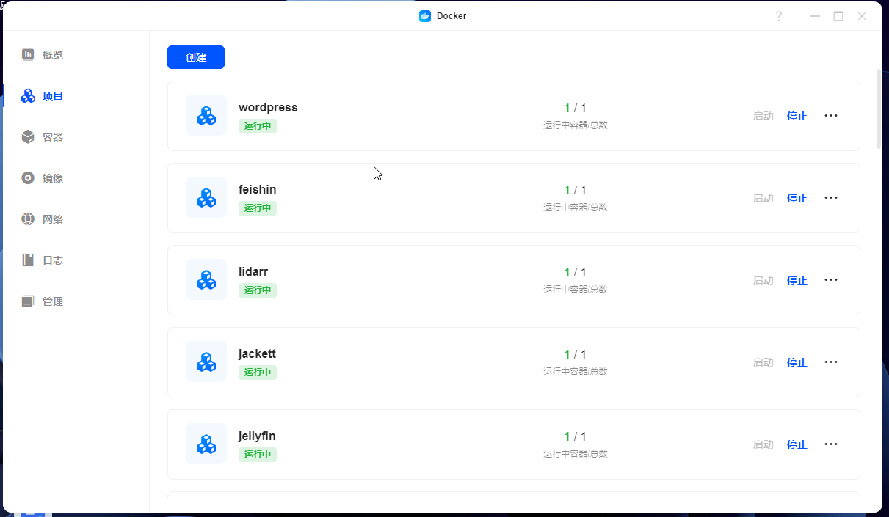
Task: Switch to the 镜像 tab label
Action: pos(53,178)
